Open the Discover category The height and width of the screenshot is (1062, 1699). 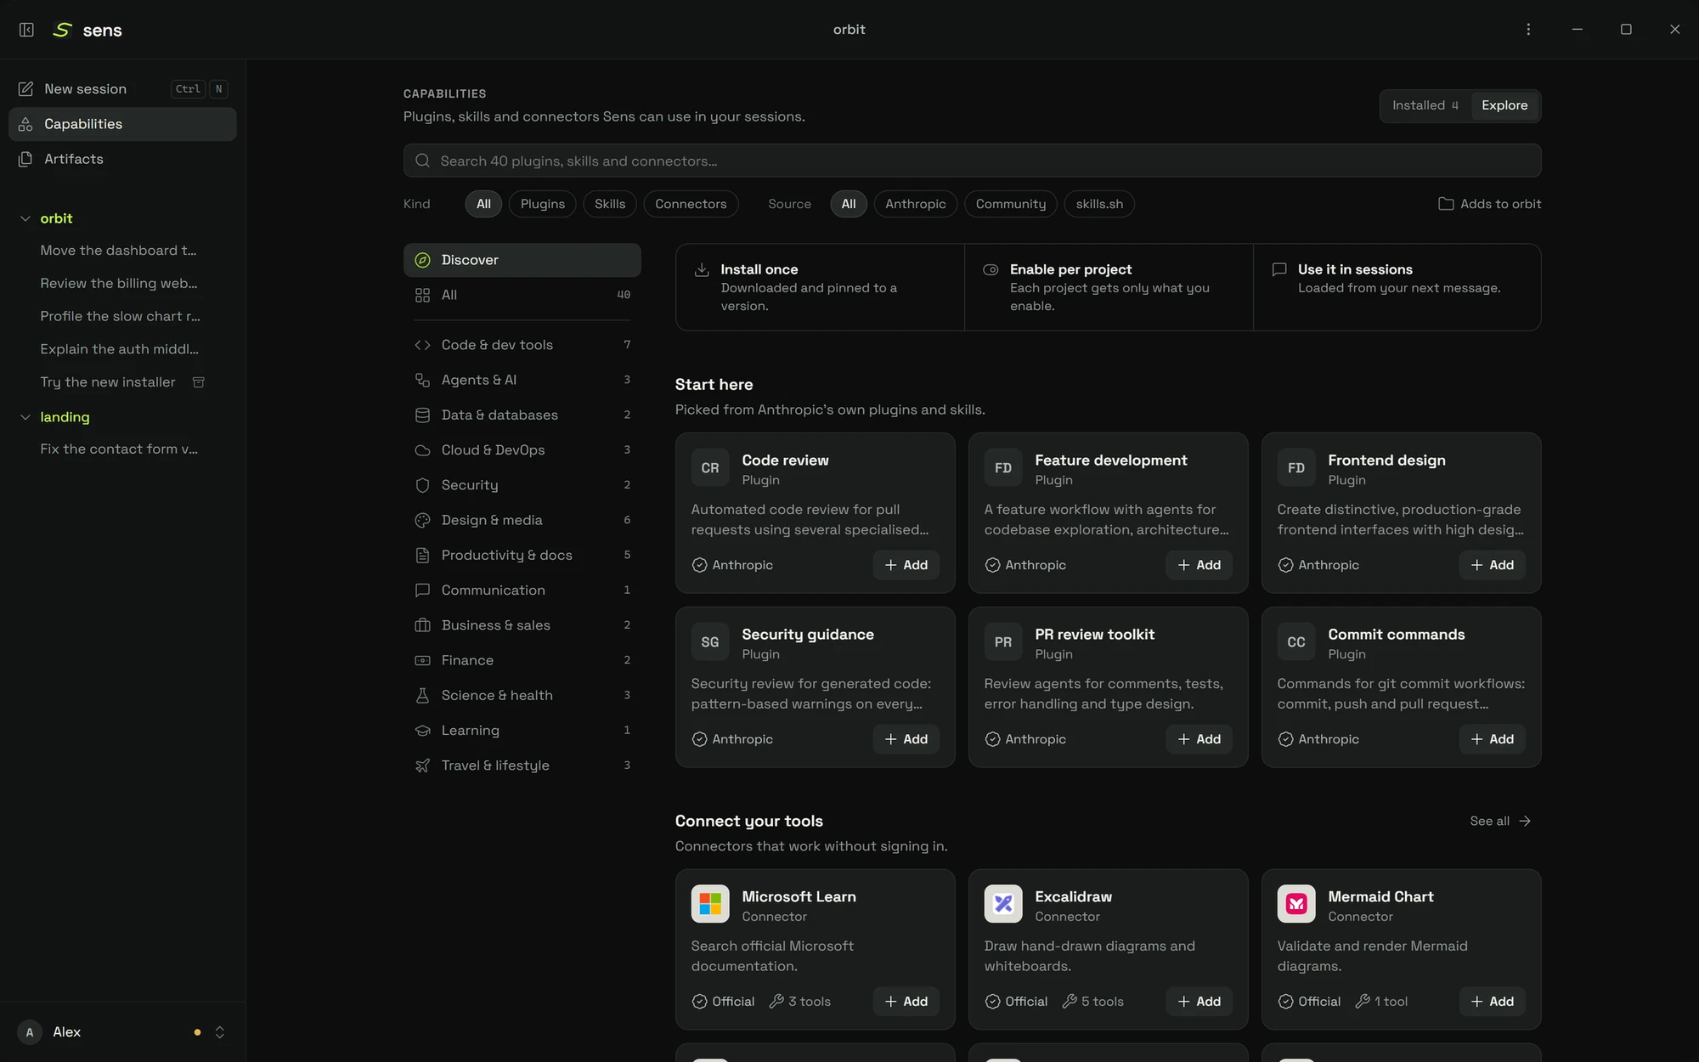(x=522, y=260)
